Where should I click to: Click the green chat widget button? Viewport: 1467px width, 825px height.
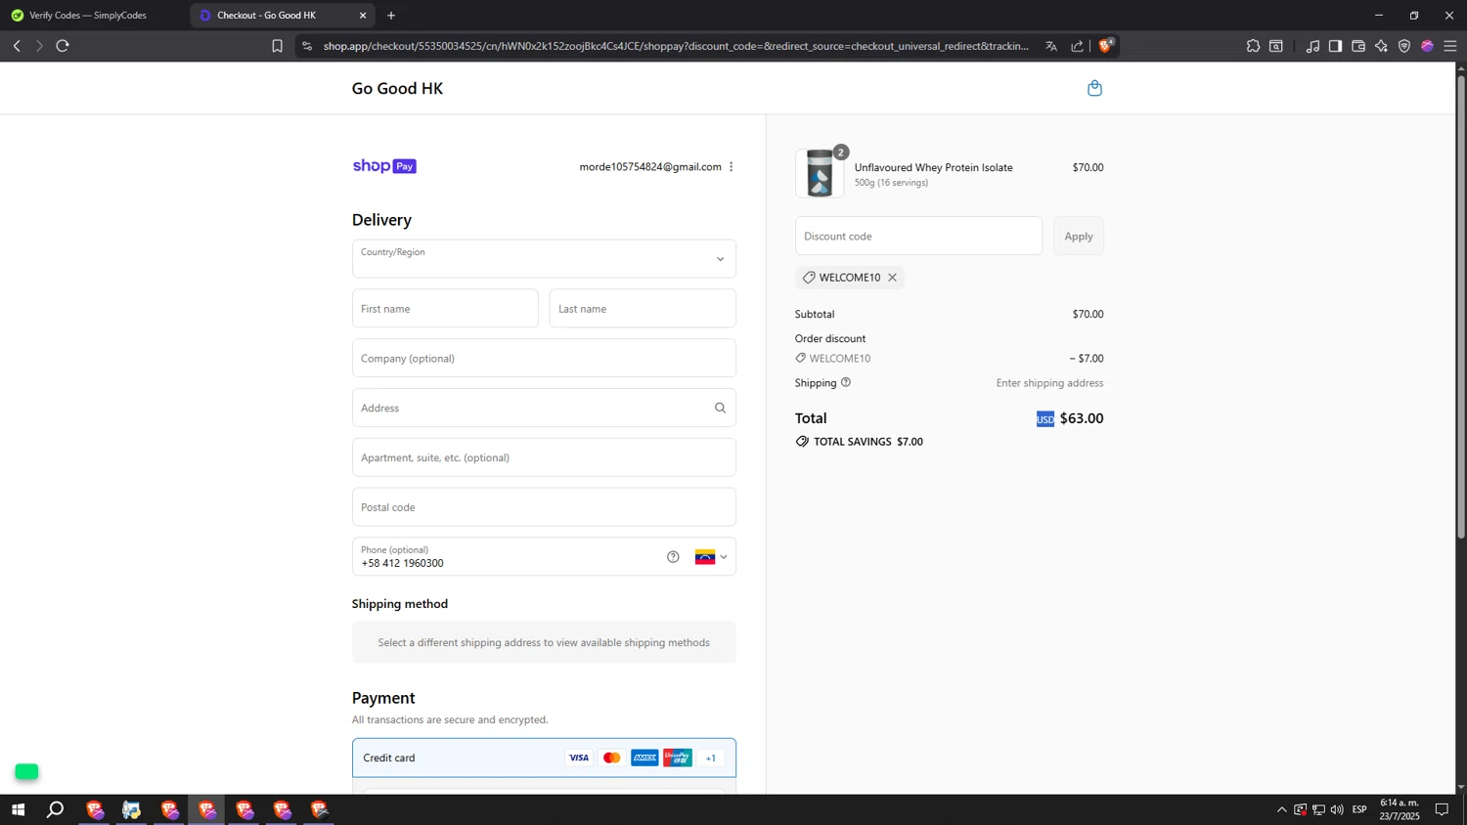tap(26, 772)
